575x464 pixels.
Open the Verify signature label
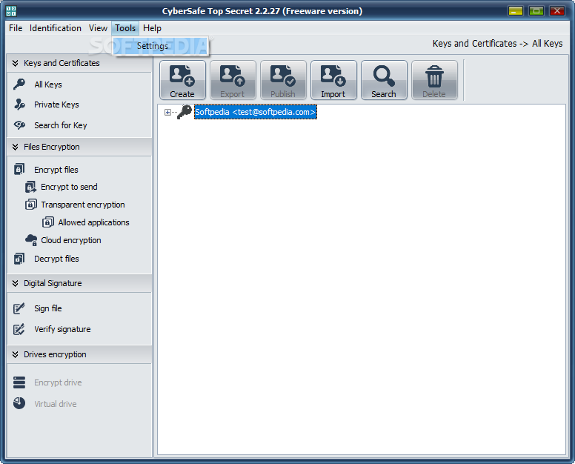(x=62, y=329)
